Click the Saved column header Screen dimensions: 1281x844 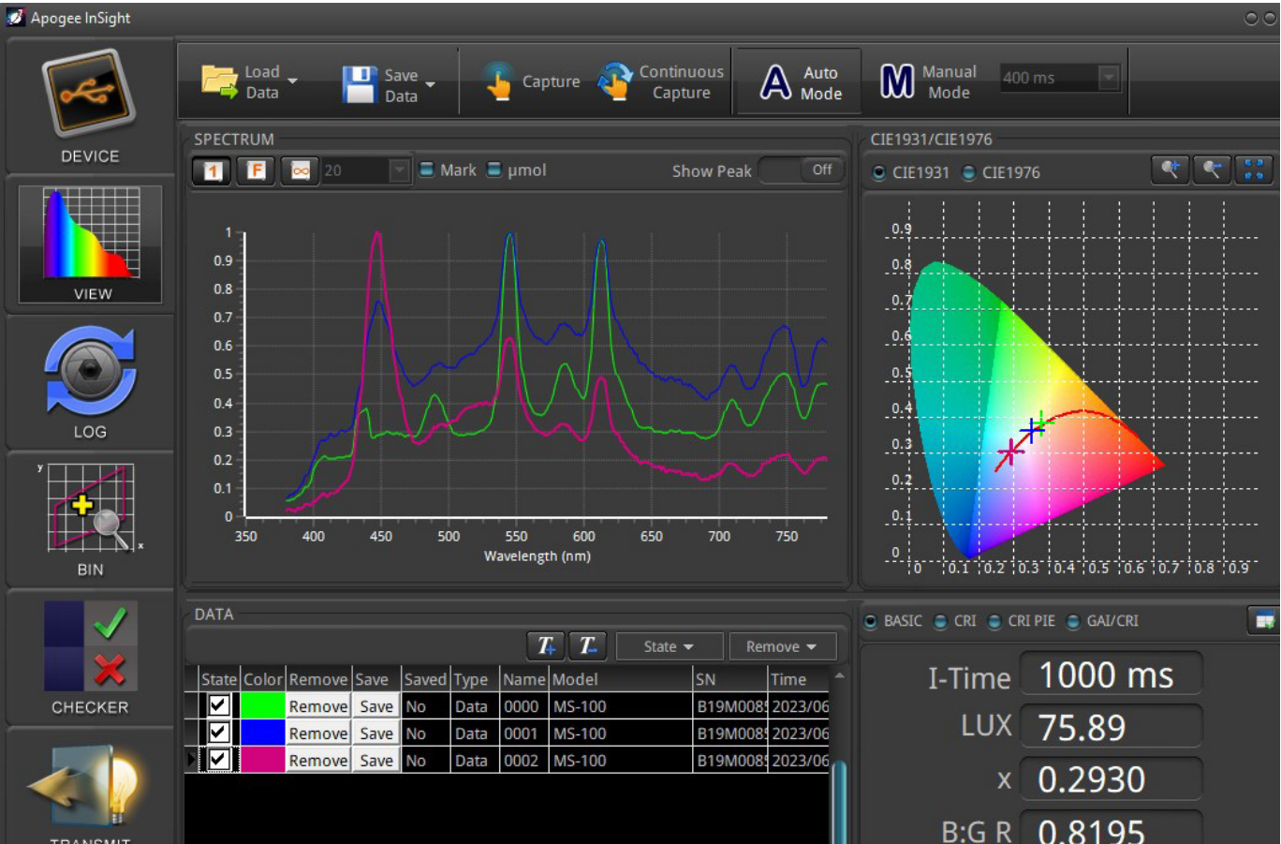click(424, 679)
